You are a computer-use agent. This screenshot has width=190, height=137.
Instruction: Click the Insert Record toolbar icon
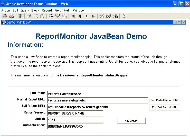click(x=102, y=16)
